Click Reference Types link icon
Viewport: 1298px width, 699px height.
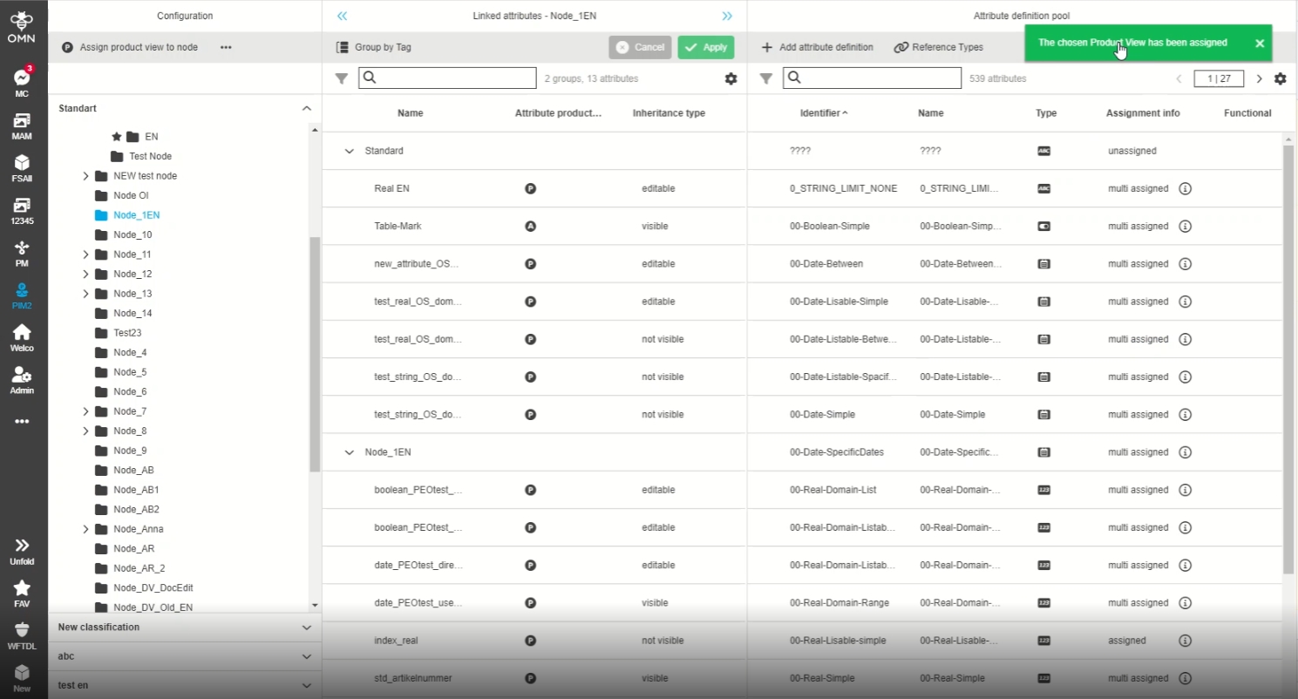901,47
